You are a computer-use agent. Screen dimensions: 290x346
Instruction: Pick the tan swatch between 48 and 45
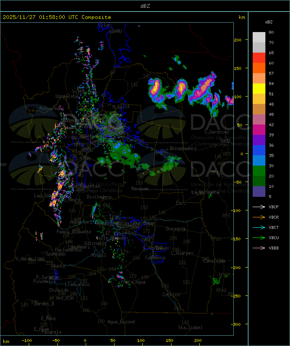(x=259, y=109)
